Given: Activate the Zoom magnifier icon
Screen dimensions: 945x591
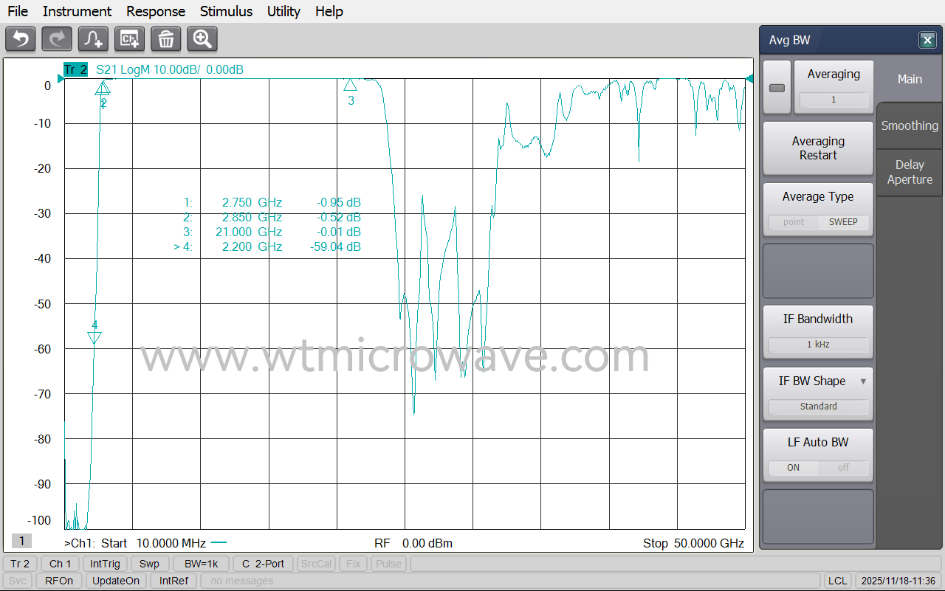Looking at the screenshot, I should [x=202, y=38].
